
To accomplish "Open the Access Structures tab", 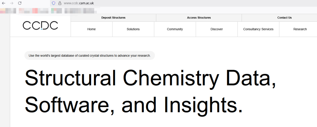I will coord(199,18).
